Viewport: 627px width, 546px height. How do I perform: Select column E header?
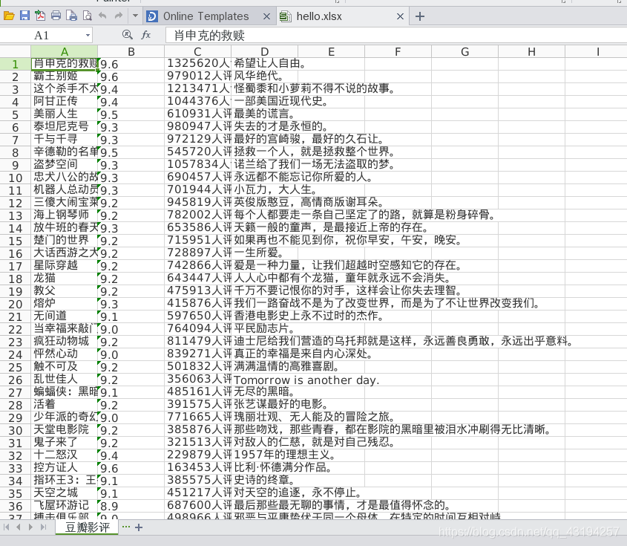[x=331, y=52]
